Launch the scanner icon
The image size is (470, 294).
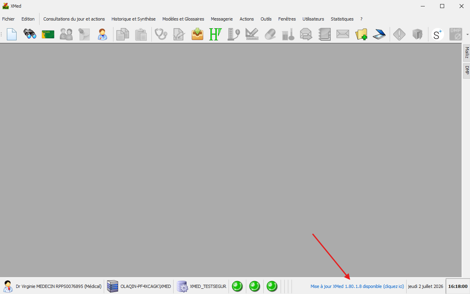[x=379, y=34]
